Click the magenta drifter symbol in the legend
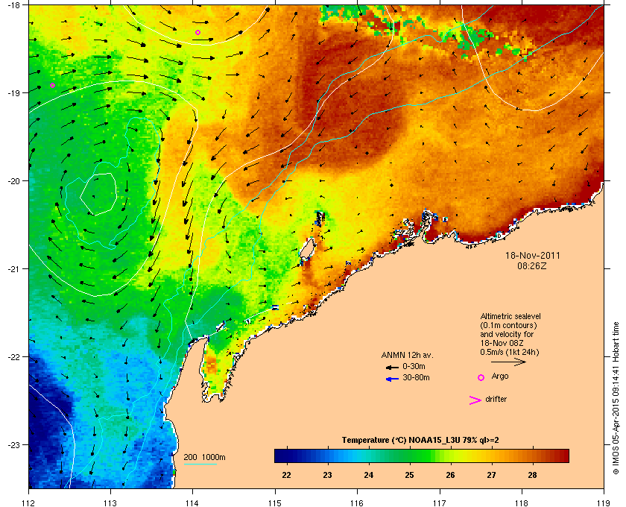Image resolution: width=626 pixels, height=507 pixels. point(475,400)
